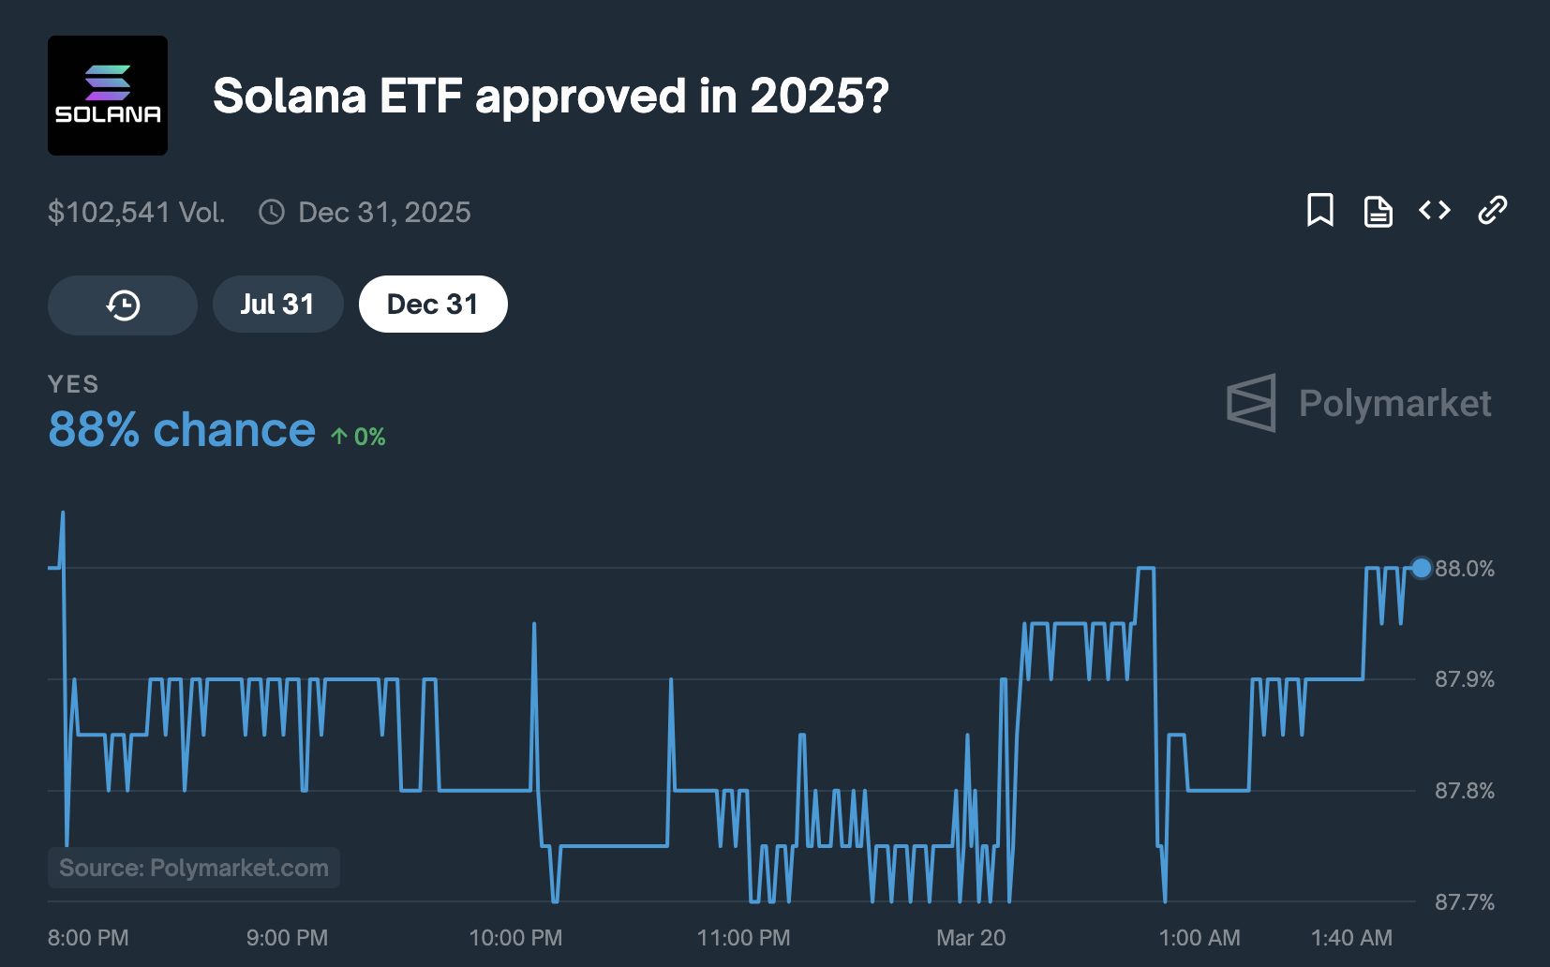Viewport: 1550px width, 967px height.
Task: Expand the green 0% change indicator
Action: pyautogui.click(x=358, y=435)
